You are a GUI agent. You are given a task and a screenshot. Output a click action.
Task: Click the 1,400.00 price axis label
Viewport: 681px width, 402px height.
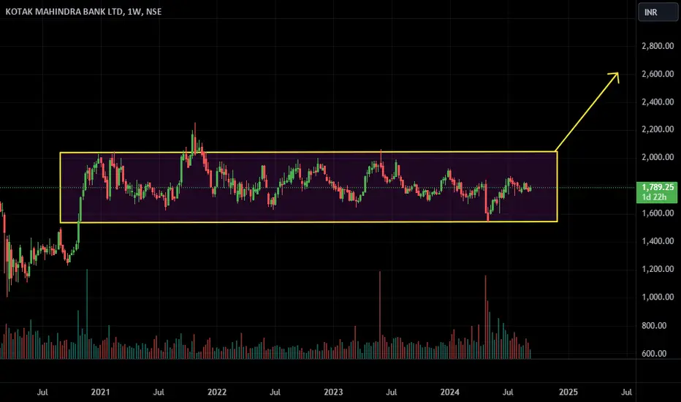(658, 241)
